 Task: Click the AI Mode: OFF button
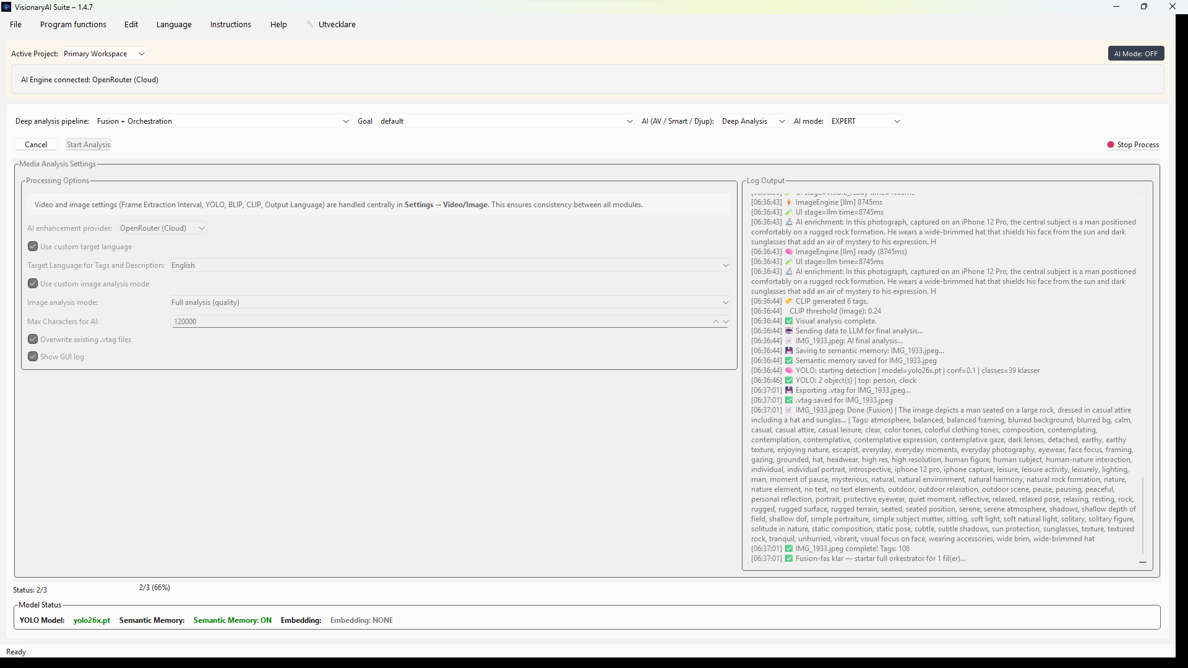1135,54
